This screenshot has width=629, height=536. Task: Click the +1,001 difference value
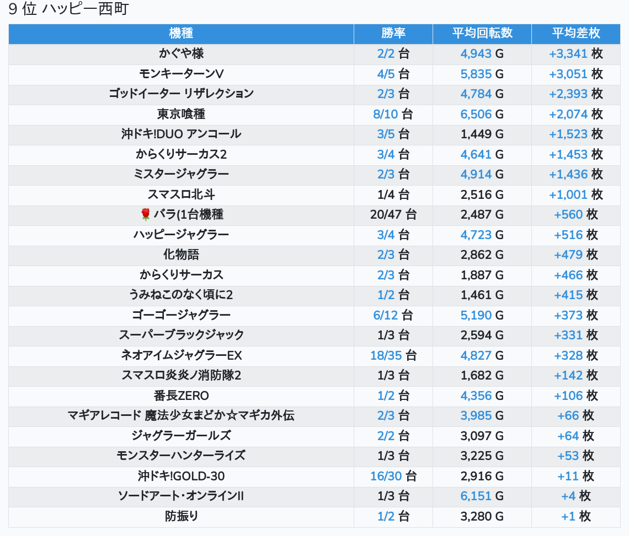[x=568, y=194]
